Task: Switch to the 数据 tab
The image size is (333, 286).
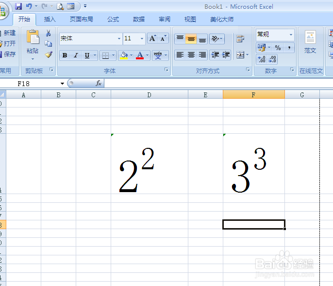Action: pos(139,19)
